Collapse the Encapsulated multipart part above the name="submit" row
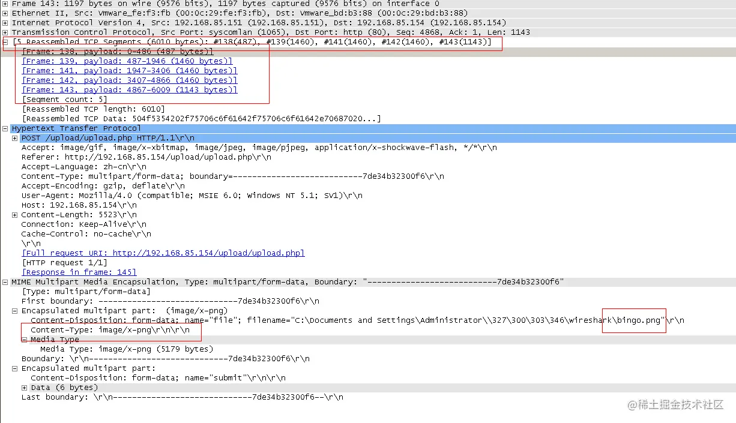736x423 pixels. click(x=15, y=368)
